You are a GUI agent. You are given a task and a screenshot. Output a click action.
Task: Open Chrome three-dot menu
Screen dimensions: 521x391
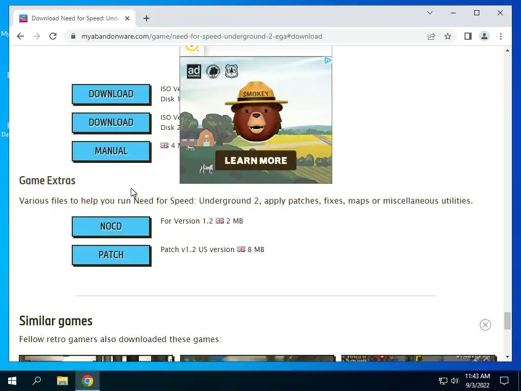coord(501,36)
